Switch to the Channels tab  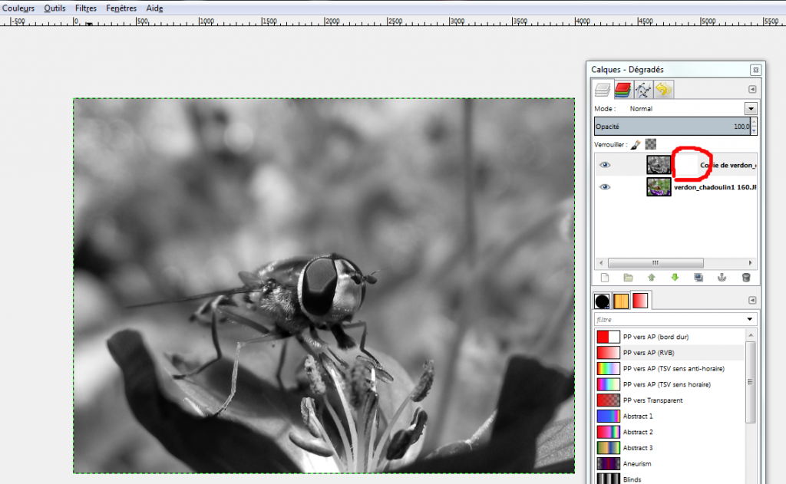tap(623, 90)
